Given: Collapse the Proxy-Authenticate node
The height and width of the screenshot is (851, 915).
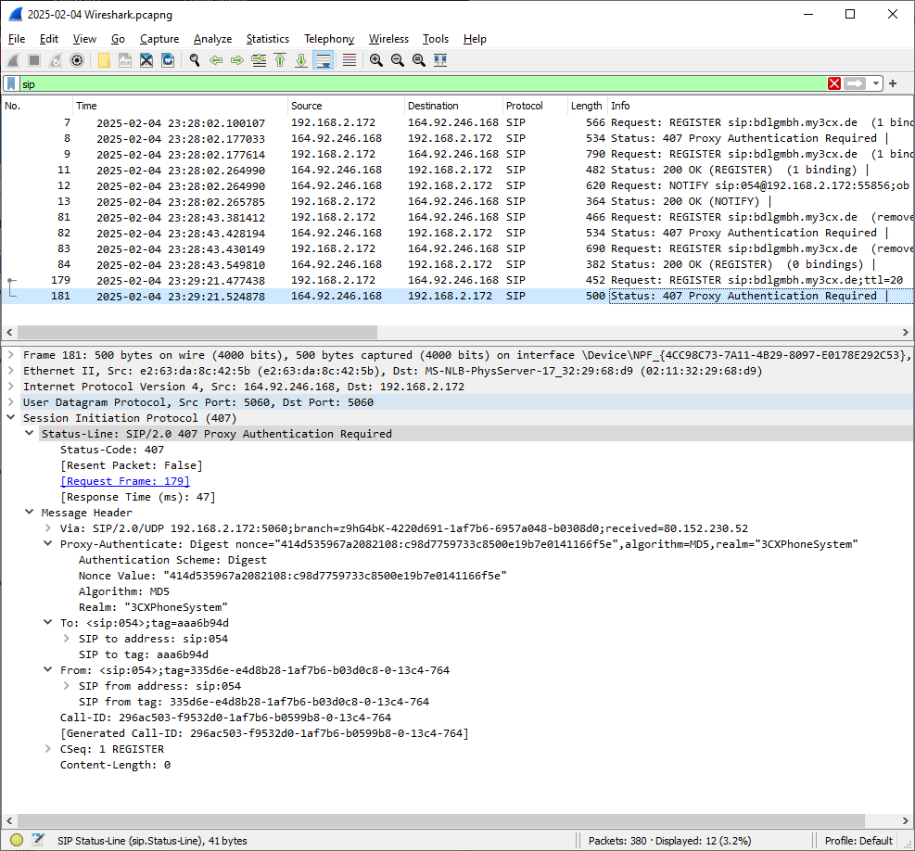Looking at the screenshot, I should pos(48,544).
